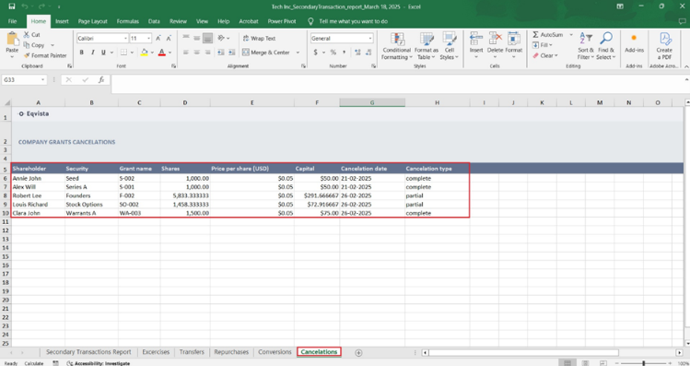This screenshot has height=366, width=690.
Task: Toggle Italic formatting
Action: click(92, 53)
